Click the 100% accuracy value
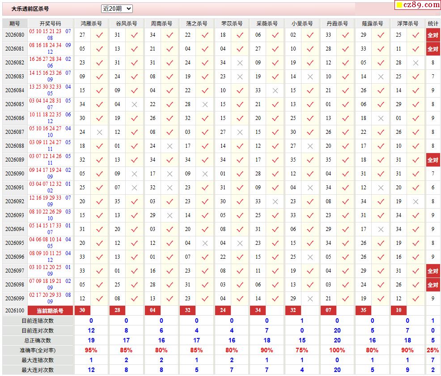This screenshot has width=441, height=376. coord(337,350)
